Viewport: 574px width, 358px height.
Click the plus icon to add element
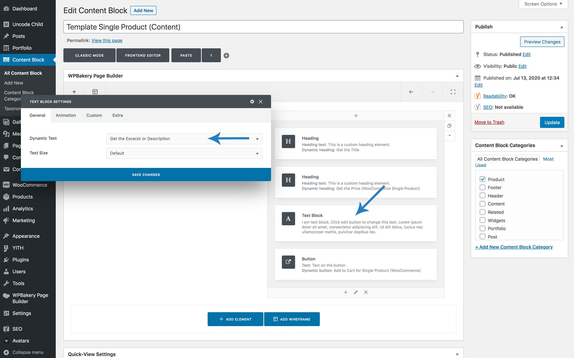tap(74, 92)
